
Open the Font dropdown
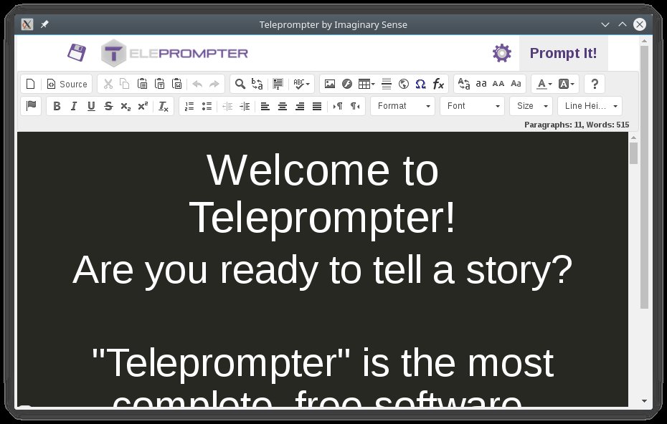coord(471,106)
